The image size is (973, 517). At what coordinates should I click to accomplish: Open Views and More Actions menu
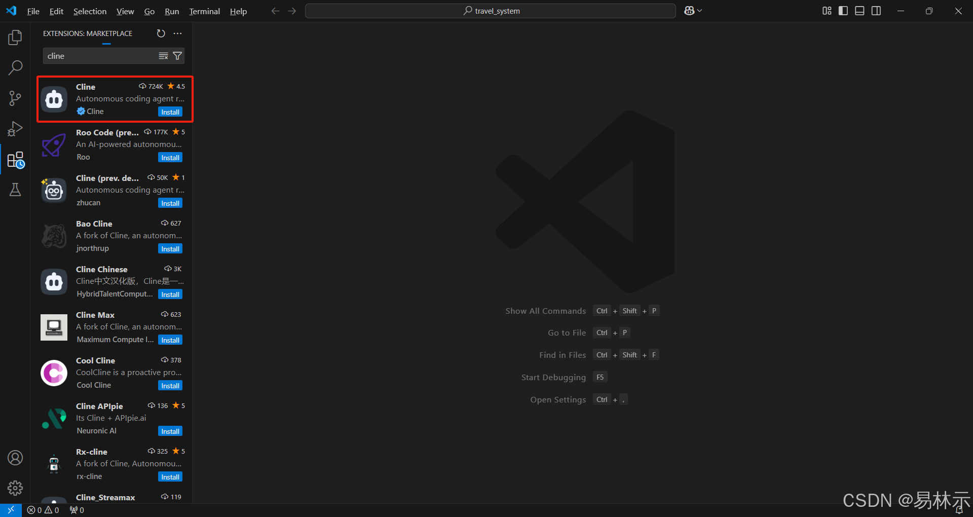coord(177,33)
